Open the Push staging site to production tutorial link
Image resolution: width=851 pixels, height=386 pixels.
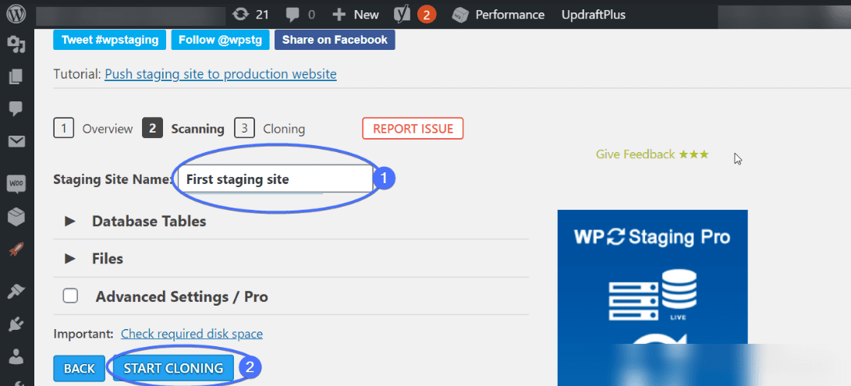pyautogui.click(x=220, y=74)
